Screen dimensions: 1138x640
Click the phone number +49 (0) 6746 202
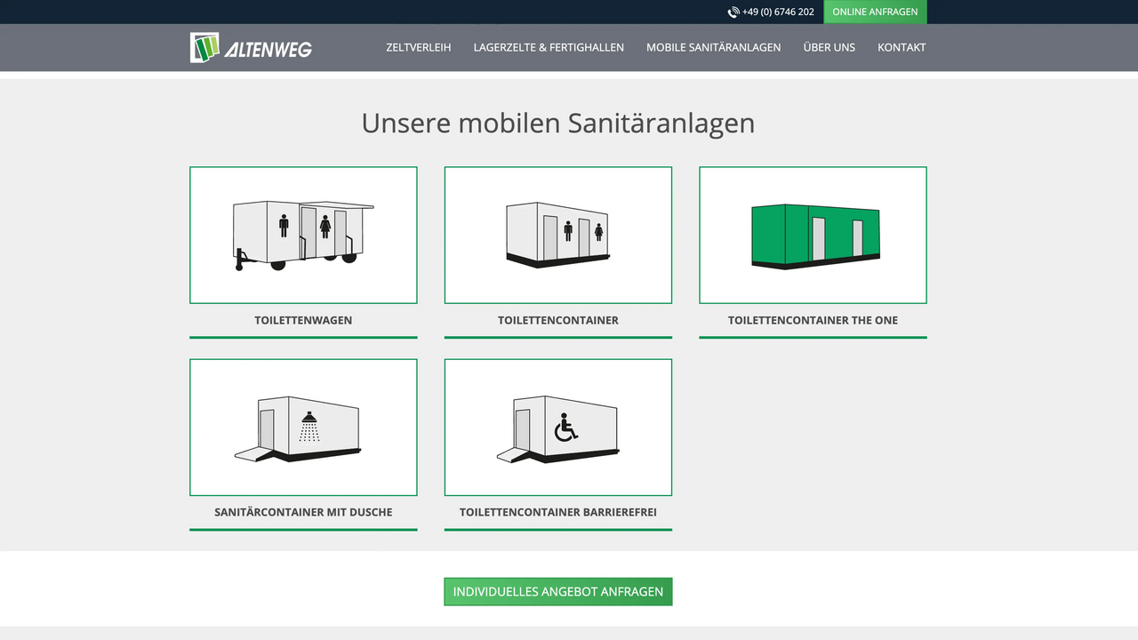pos(778,12)
